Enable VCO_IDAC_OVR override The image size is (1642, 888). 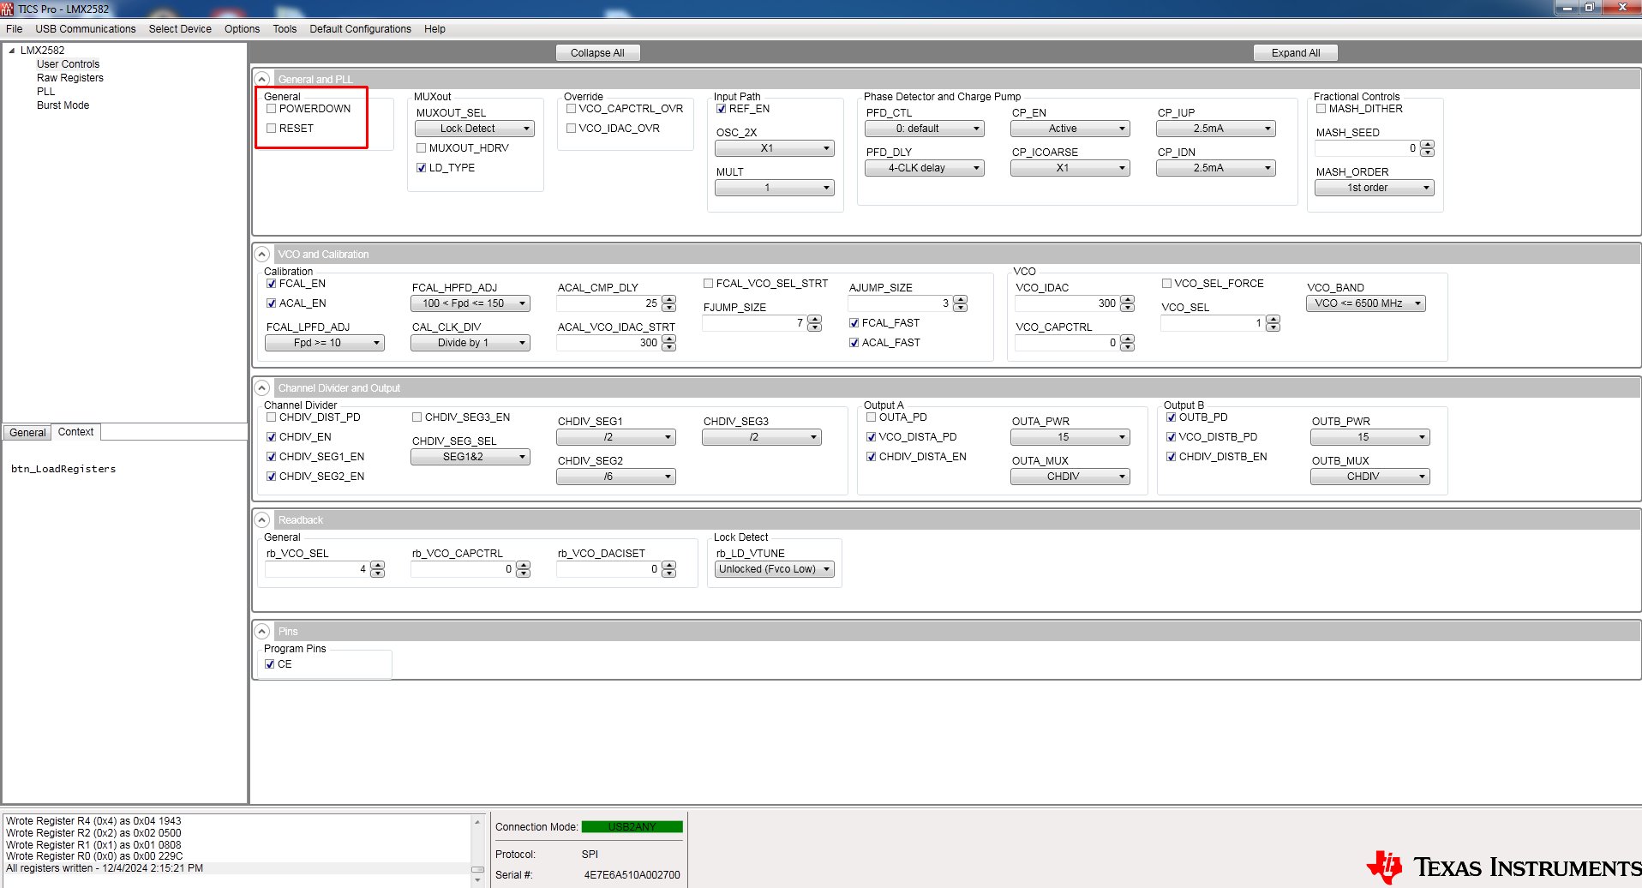(x=571, y=129)
